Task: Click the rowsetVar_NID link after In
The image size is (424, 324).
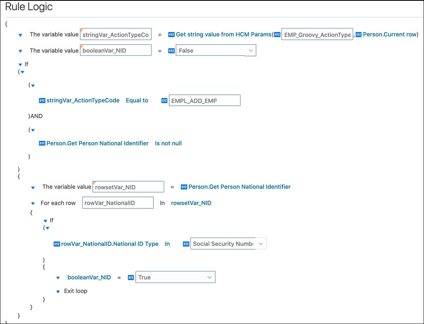Action: click(x=191, y=203)
